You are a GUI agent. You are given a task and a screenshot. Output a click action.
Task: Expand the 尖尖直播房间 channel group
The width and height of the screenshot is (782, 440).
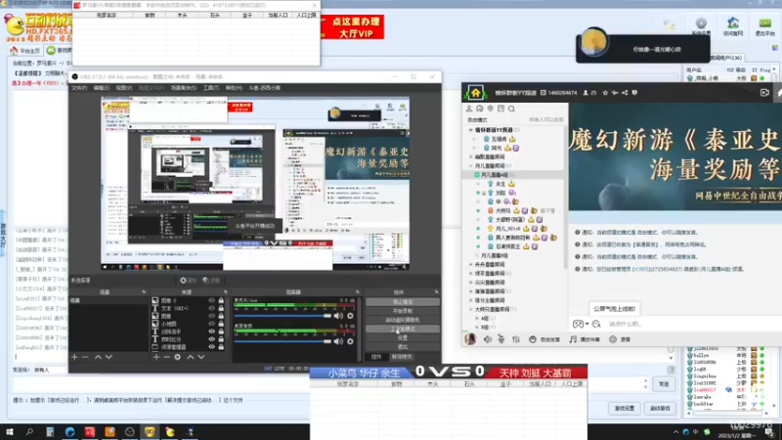pos(471,283)
